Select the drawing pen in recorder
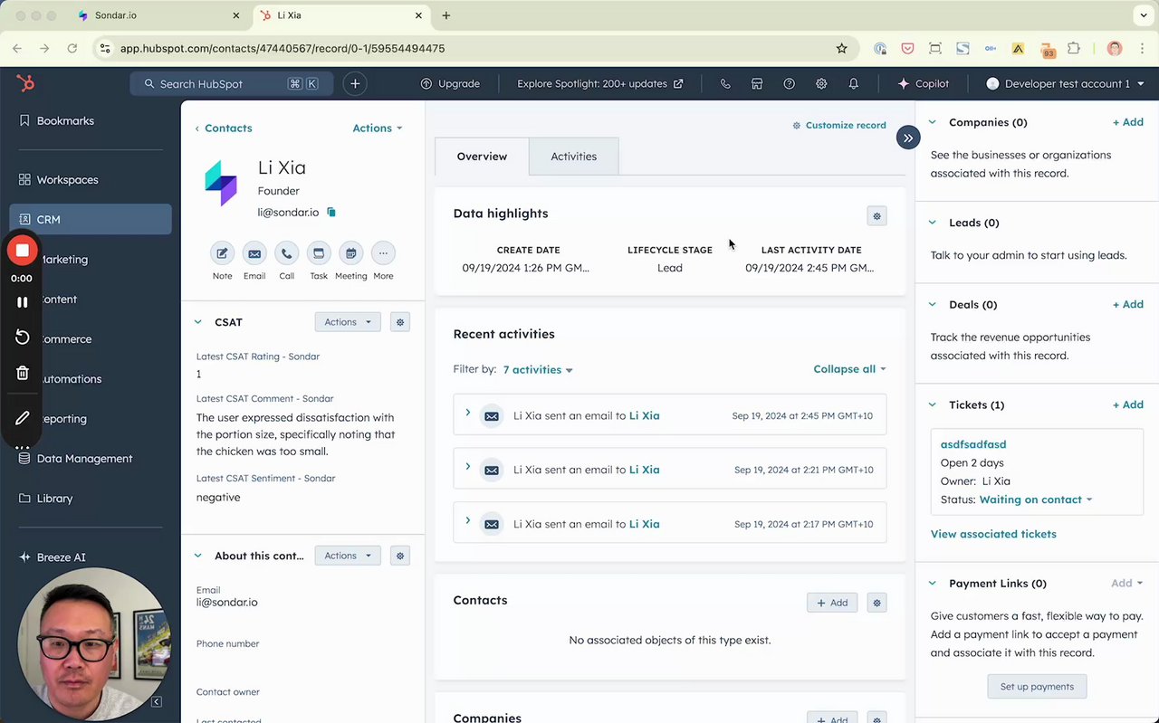1159x723 pixels. pos(23,418)
